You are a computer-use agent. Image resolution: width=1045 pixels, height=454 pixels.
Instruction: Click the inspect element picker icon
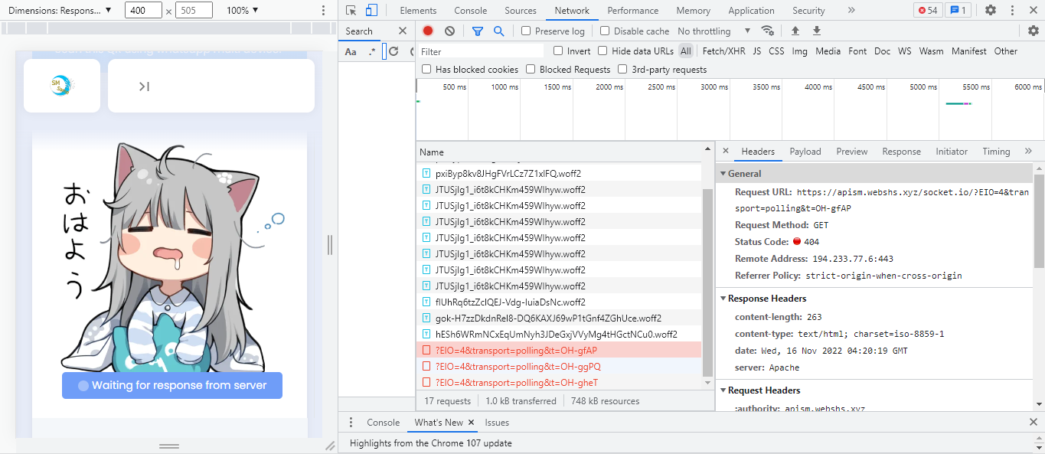pos(351,11)
